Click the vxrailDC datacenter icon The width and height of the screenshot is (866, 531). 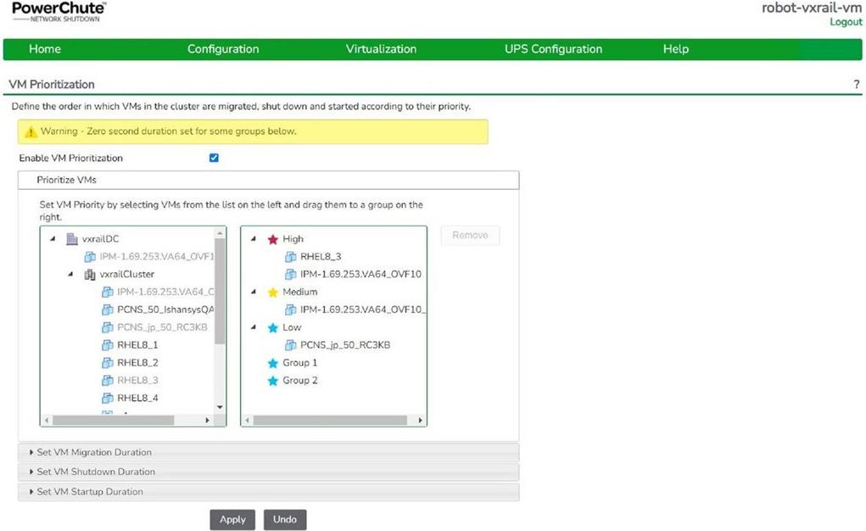coord(72,239)
